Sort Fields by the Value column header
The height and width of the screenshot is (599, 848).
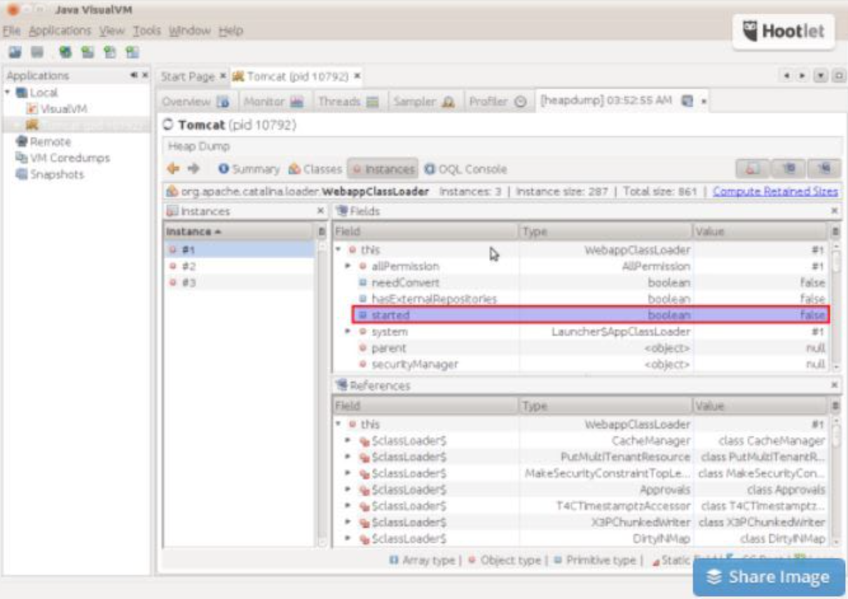761,231
